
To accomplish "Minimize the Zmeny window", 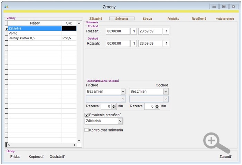I will 214,7.
